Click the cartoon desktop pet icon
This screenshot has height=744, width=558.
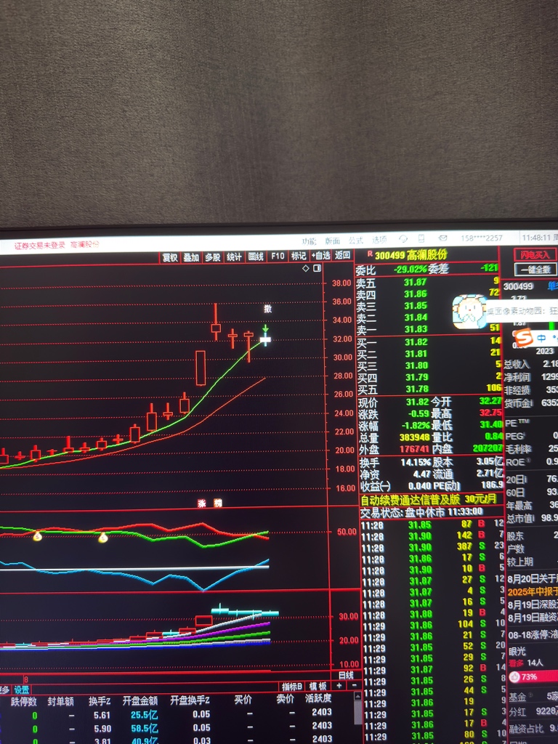470,312
